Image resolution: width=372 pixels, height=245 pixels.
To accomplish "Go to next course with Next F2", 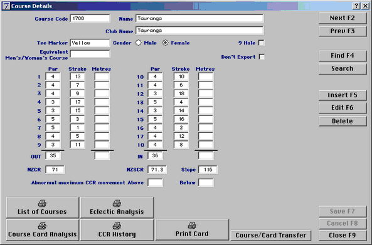I will pyautogui.click(x=343, y=18).
